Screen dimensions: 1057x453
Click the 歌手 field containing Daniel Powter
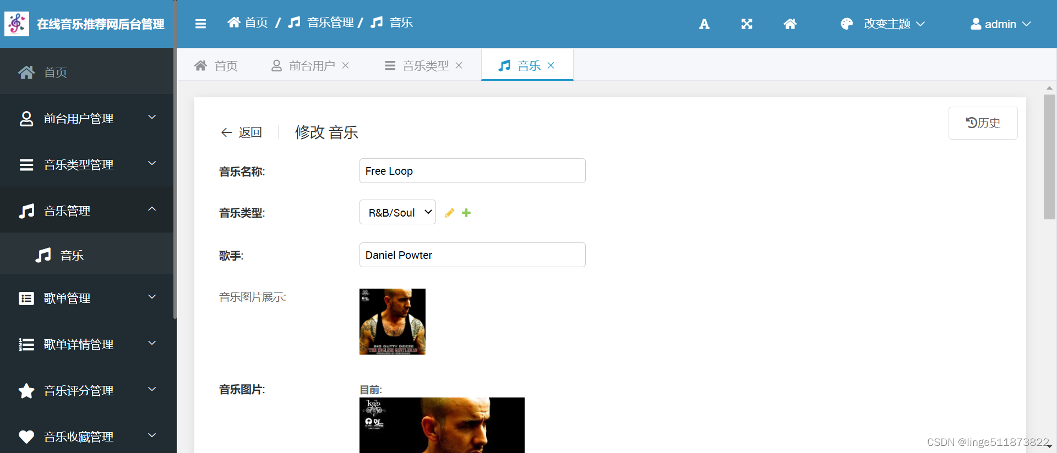[472, 255]
